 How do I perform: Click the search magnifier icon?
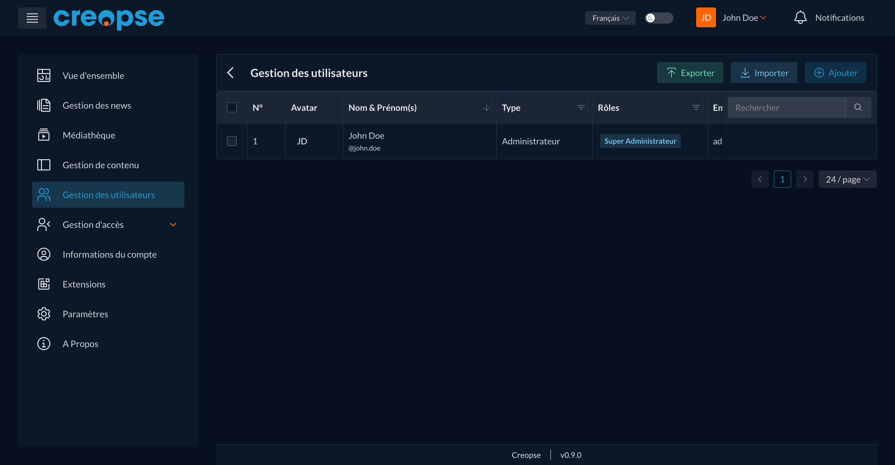[858, 107]
